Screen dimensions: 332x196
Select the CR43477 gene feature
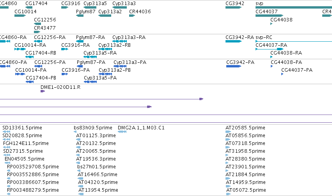tap(37, 32)
